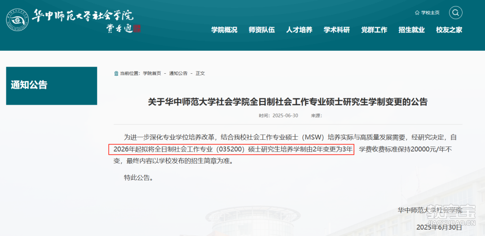Select the 通知公告 sidebar heading
The width and height of the screenshot is (485, 236).
click(29, 85)
